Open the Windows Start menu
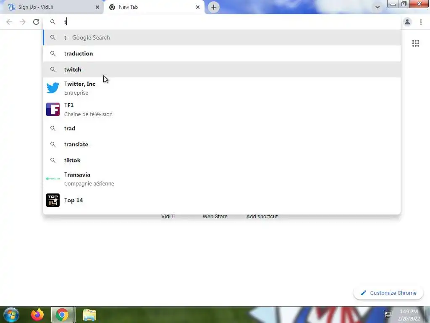430x323 pixels. [x=11, y=315]
